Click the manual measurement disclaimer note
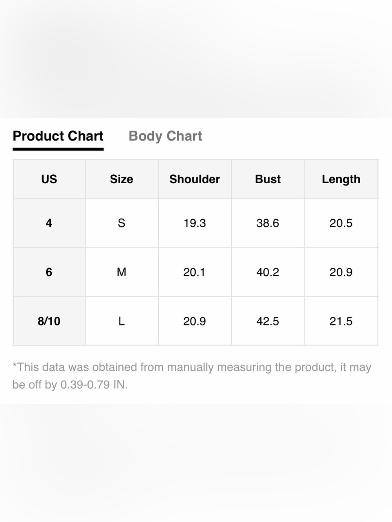 point(192,376)
